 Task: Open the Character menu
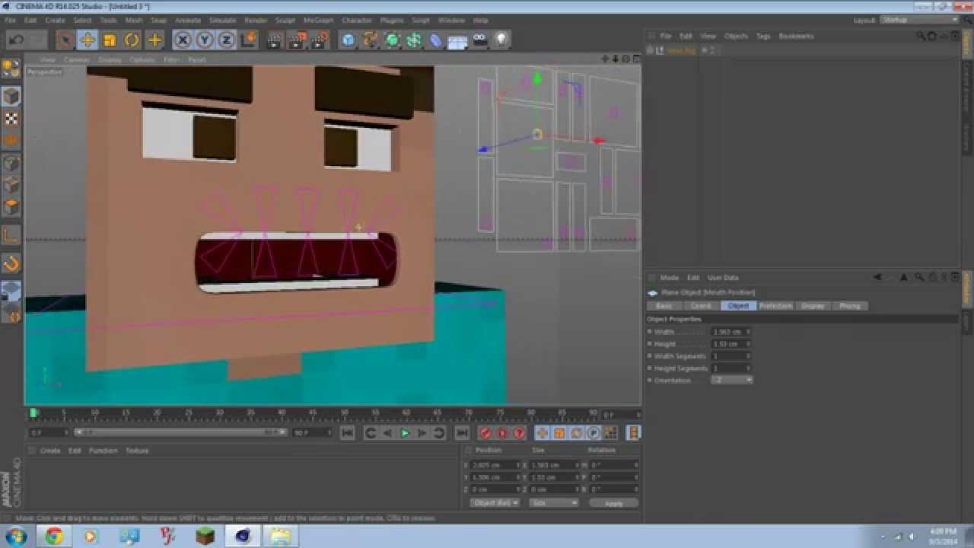357,21
